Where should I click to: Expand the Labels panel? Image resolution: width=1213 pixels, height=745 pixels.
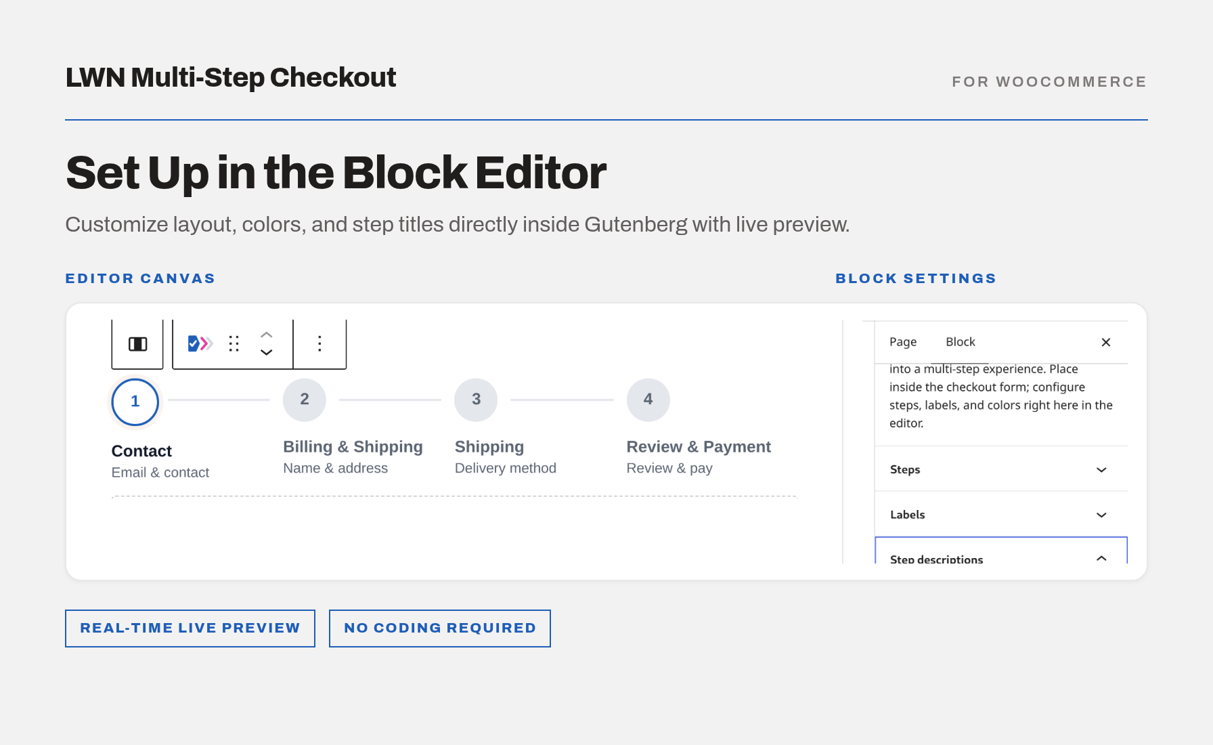pos(1001,515)
